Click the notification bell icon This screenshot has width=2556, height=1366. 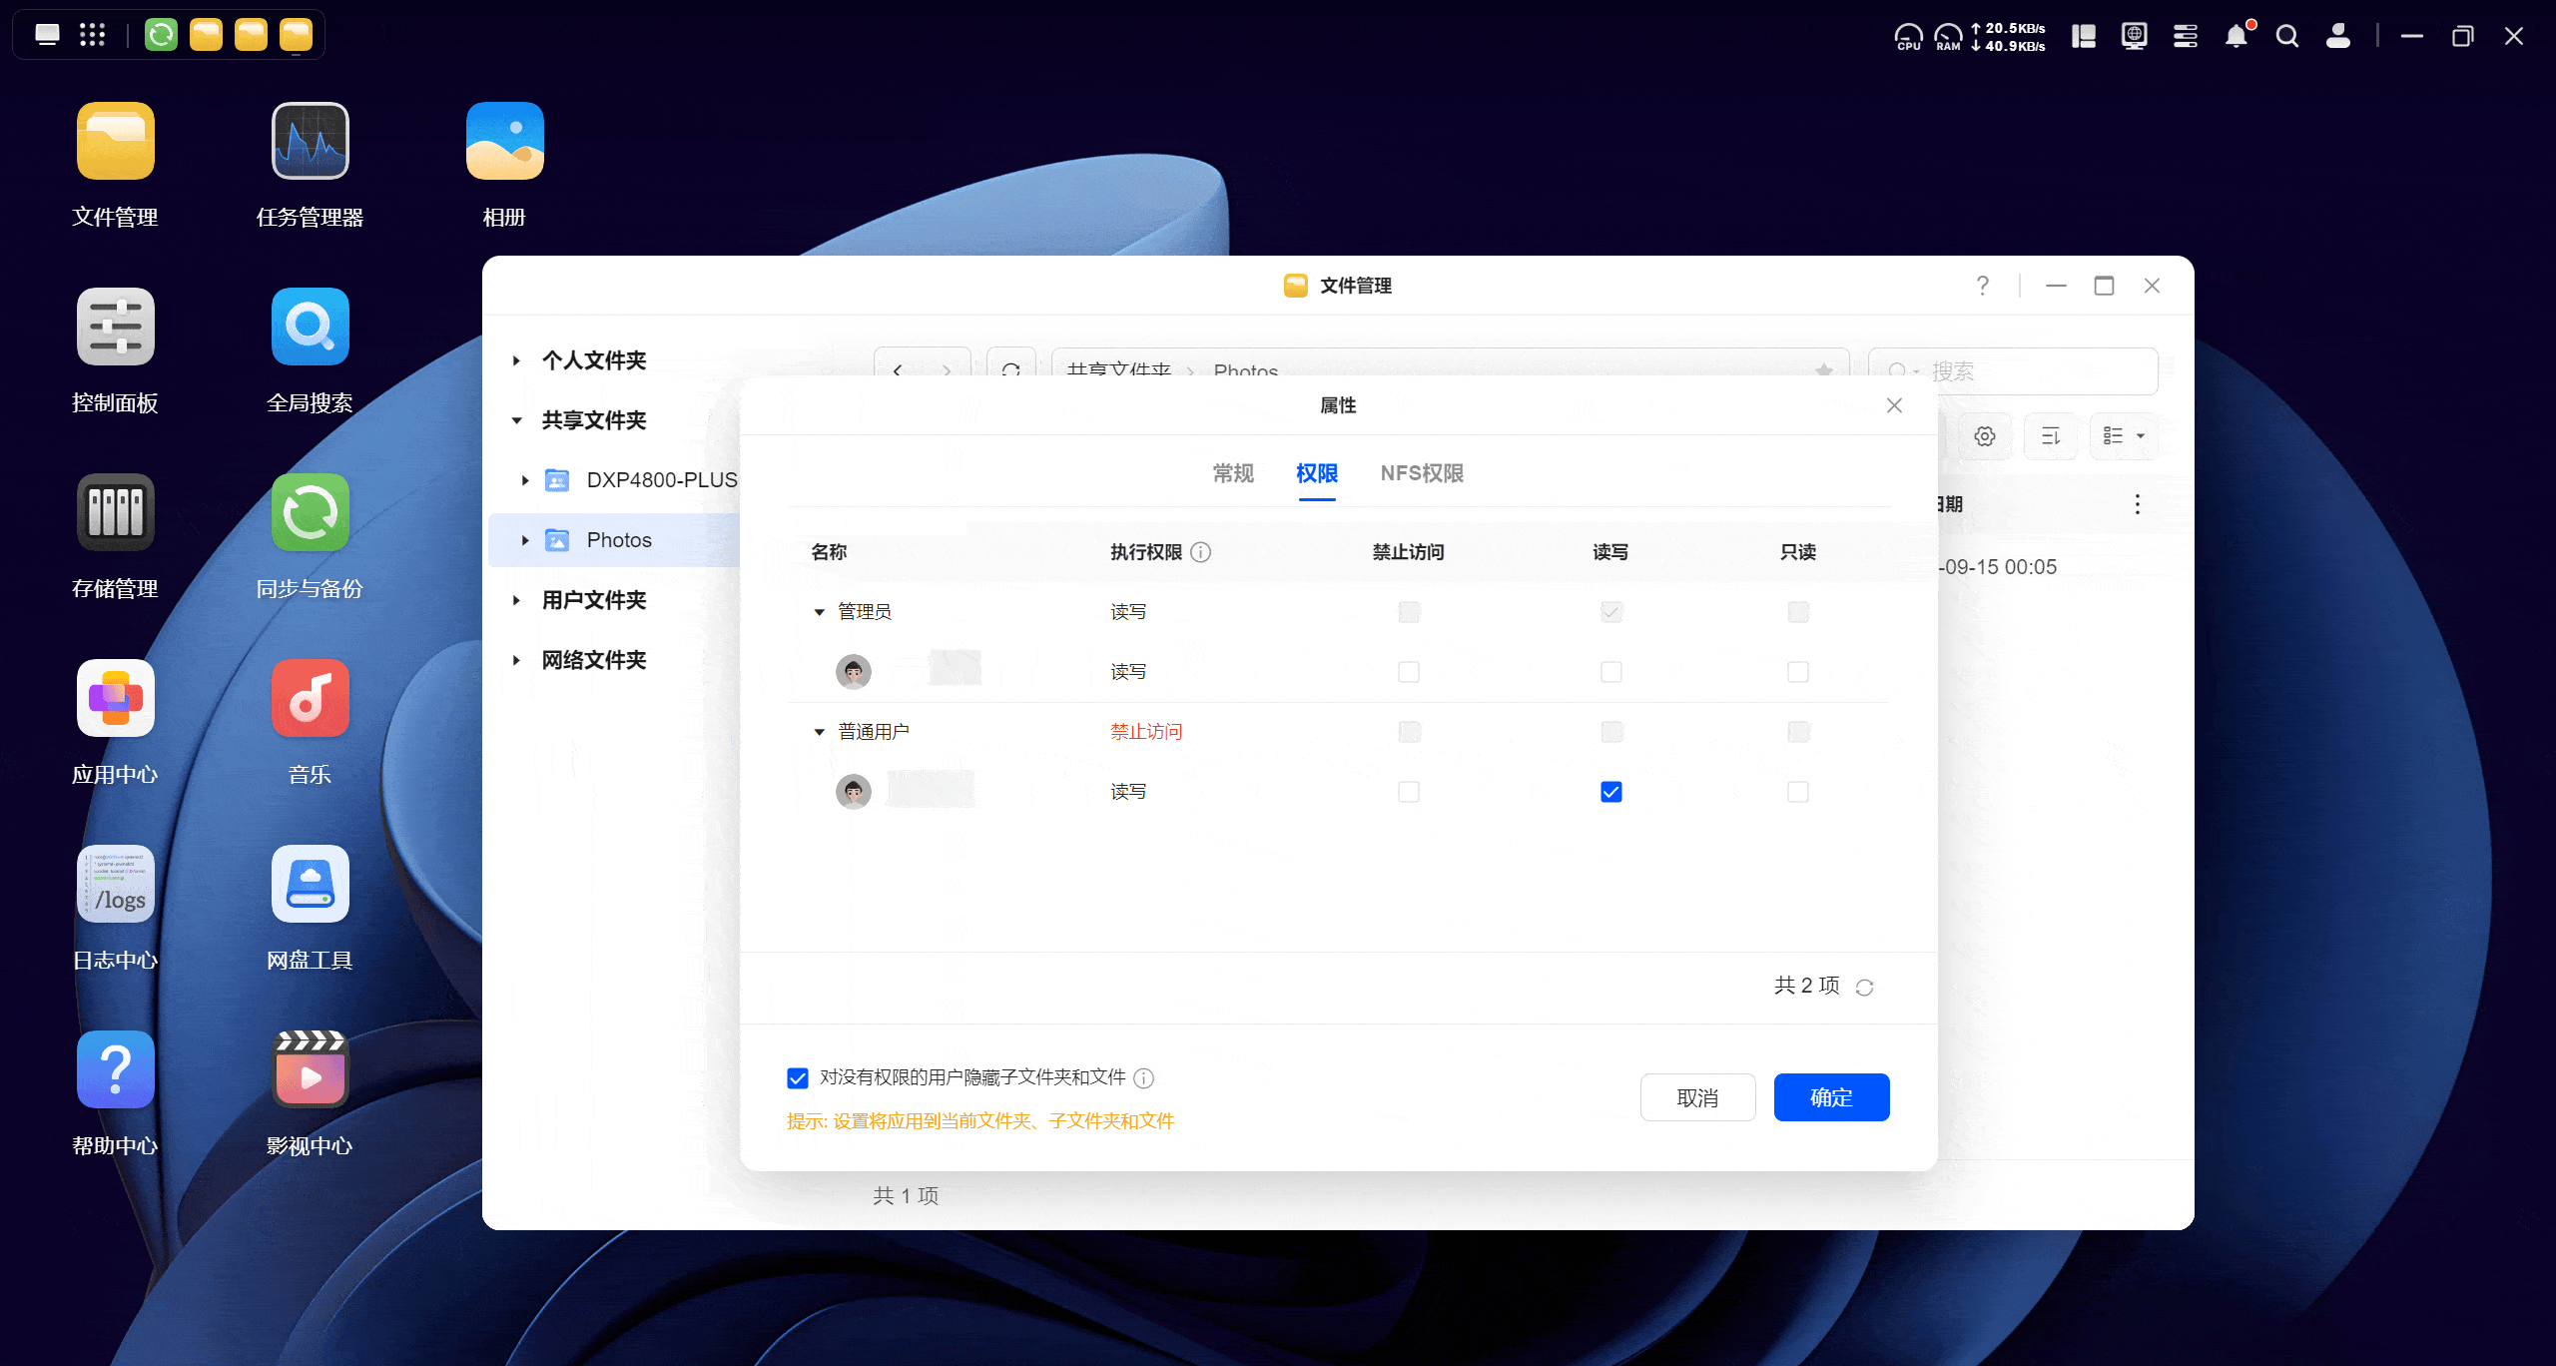(x=2236, y=37)
